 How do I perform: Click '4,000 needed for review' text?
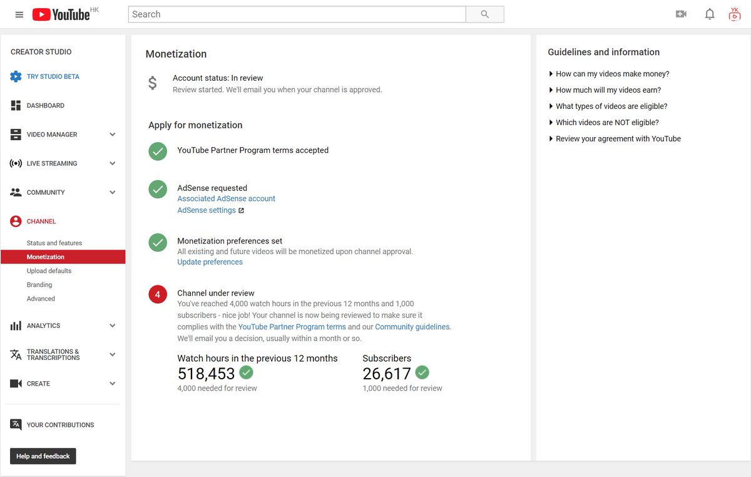tap(217, 388)
